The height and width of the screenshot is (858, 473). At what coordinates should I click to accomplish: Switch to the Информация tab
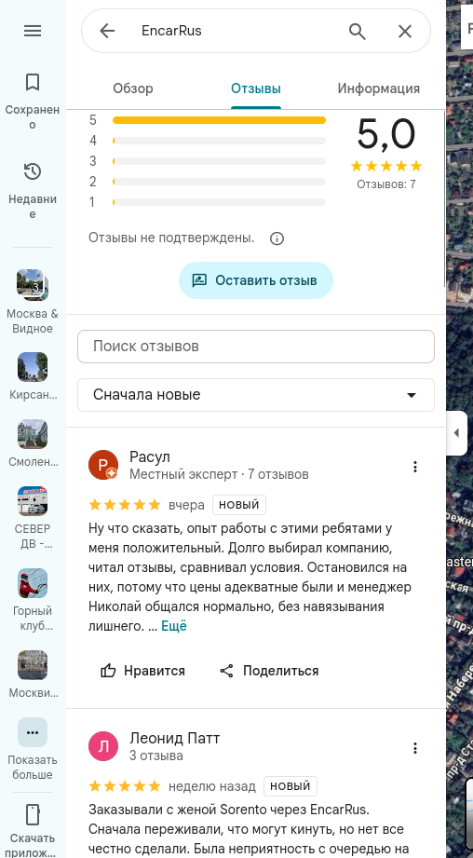378,89
